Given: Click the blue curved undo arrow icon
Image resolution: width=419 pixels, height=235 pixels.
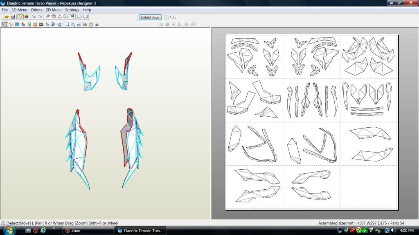Looking at the screenshot, I should click(53, 24).
